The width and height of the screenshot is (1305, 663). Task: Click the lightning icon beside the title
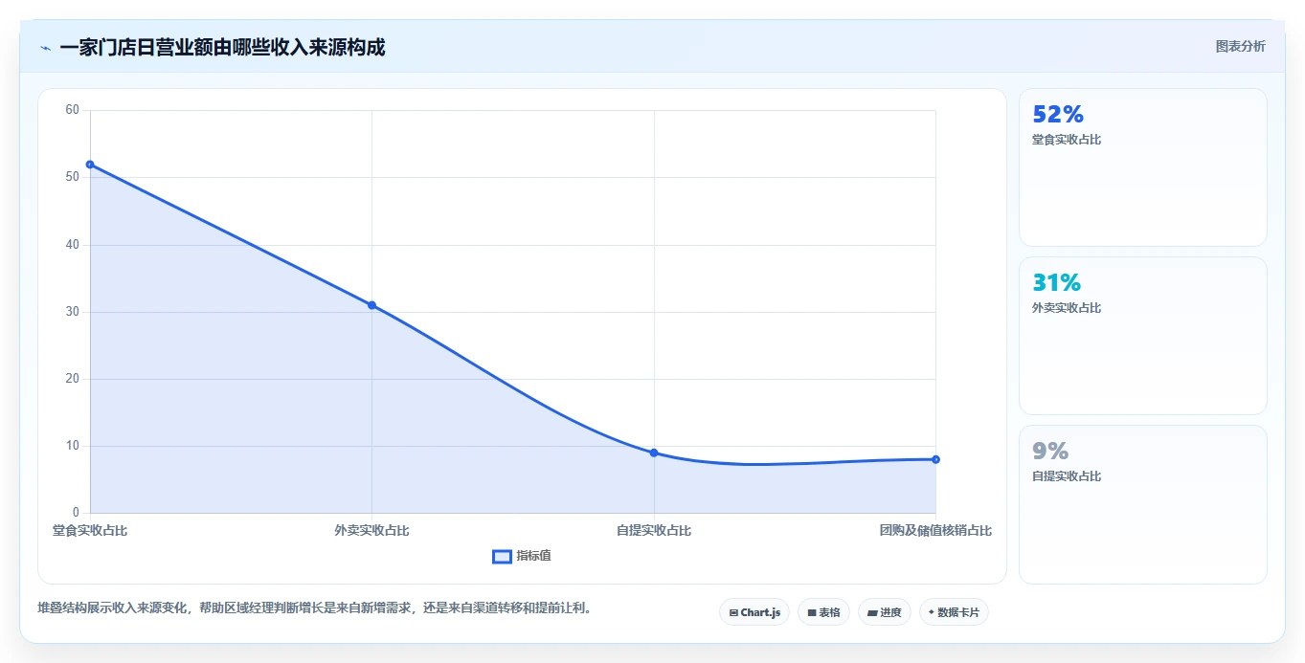(x=45, y=48)
